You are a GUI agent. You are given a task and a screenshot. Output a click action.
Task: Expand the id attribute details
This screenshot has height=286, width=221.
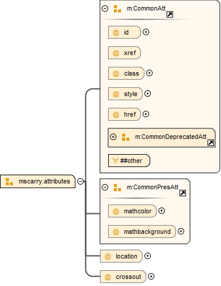coord(146,32)
